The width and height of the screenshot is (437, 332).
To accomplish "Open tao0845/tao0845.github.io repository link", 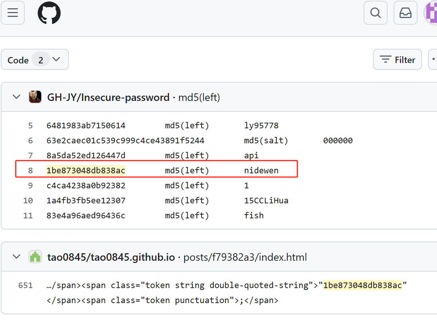I will pyautogui.click(x=111, y=257).
